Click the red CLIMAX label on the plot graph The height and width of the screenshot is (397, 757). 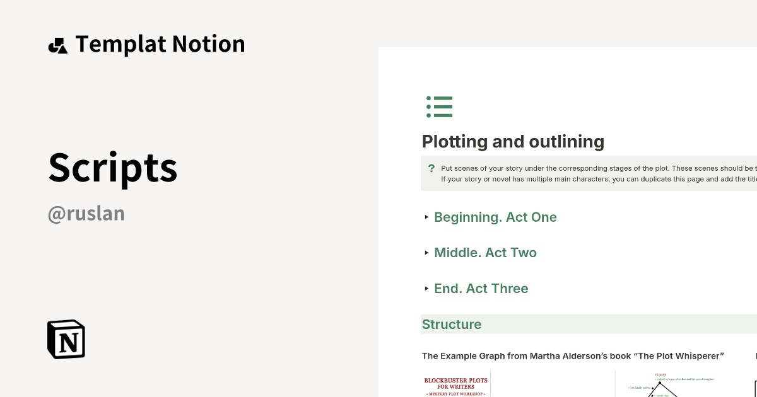tap(660, 374)
